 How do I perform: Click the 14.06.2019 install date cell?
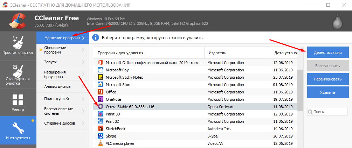click(x=283, y=129)
